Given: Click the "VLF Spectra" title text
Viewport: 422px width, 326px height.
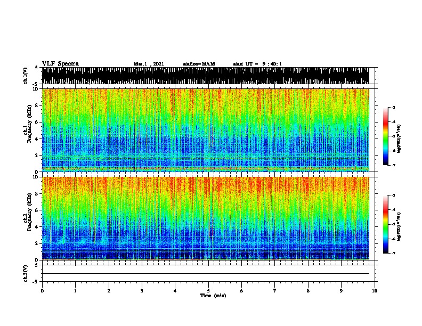Looking at the screenshot, I should [x=60, y=64].
